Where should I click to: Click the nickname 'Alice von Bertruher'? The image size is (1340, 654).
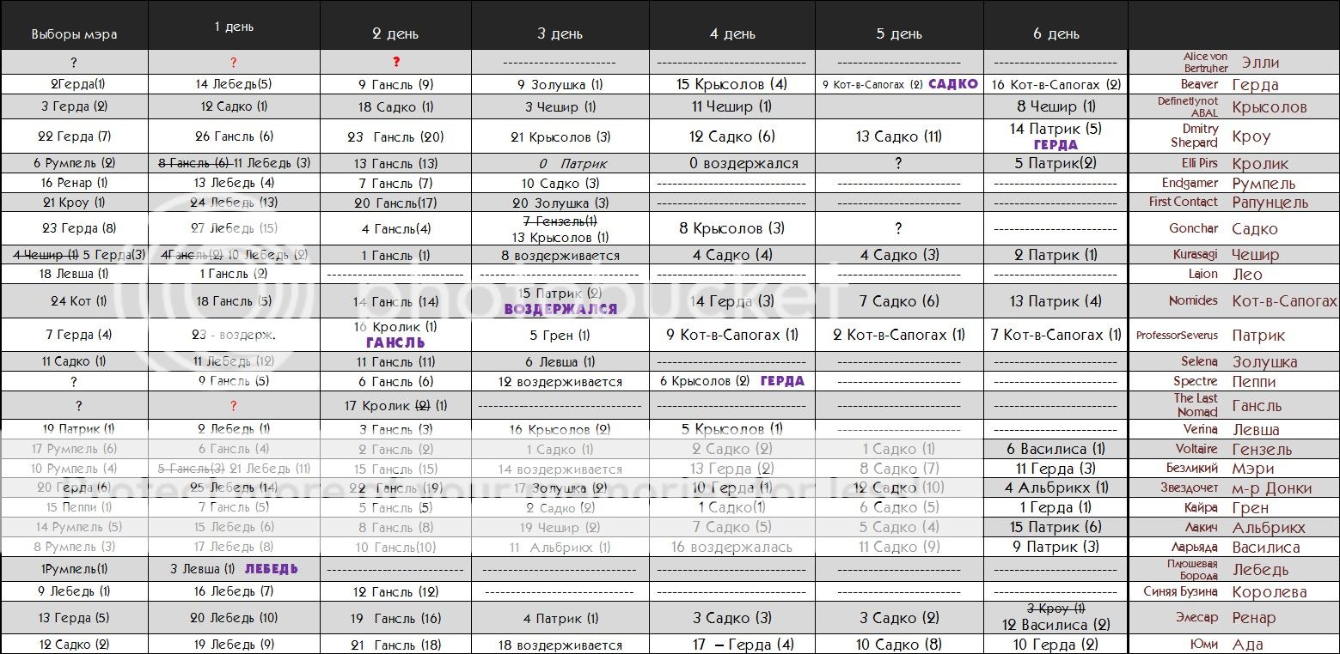click(1205, 62)
